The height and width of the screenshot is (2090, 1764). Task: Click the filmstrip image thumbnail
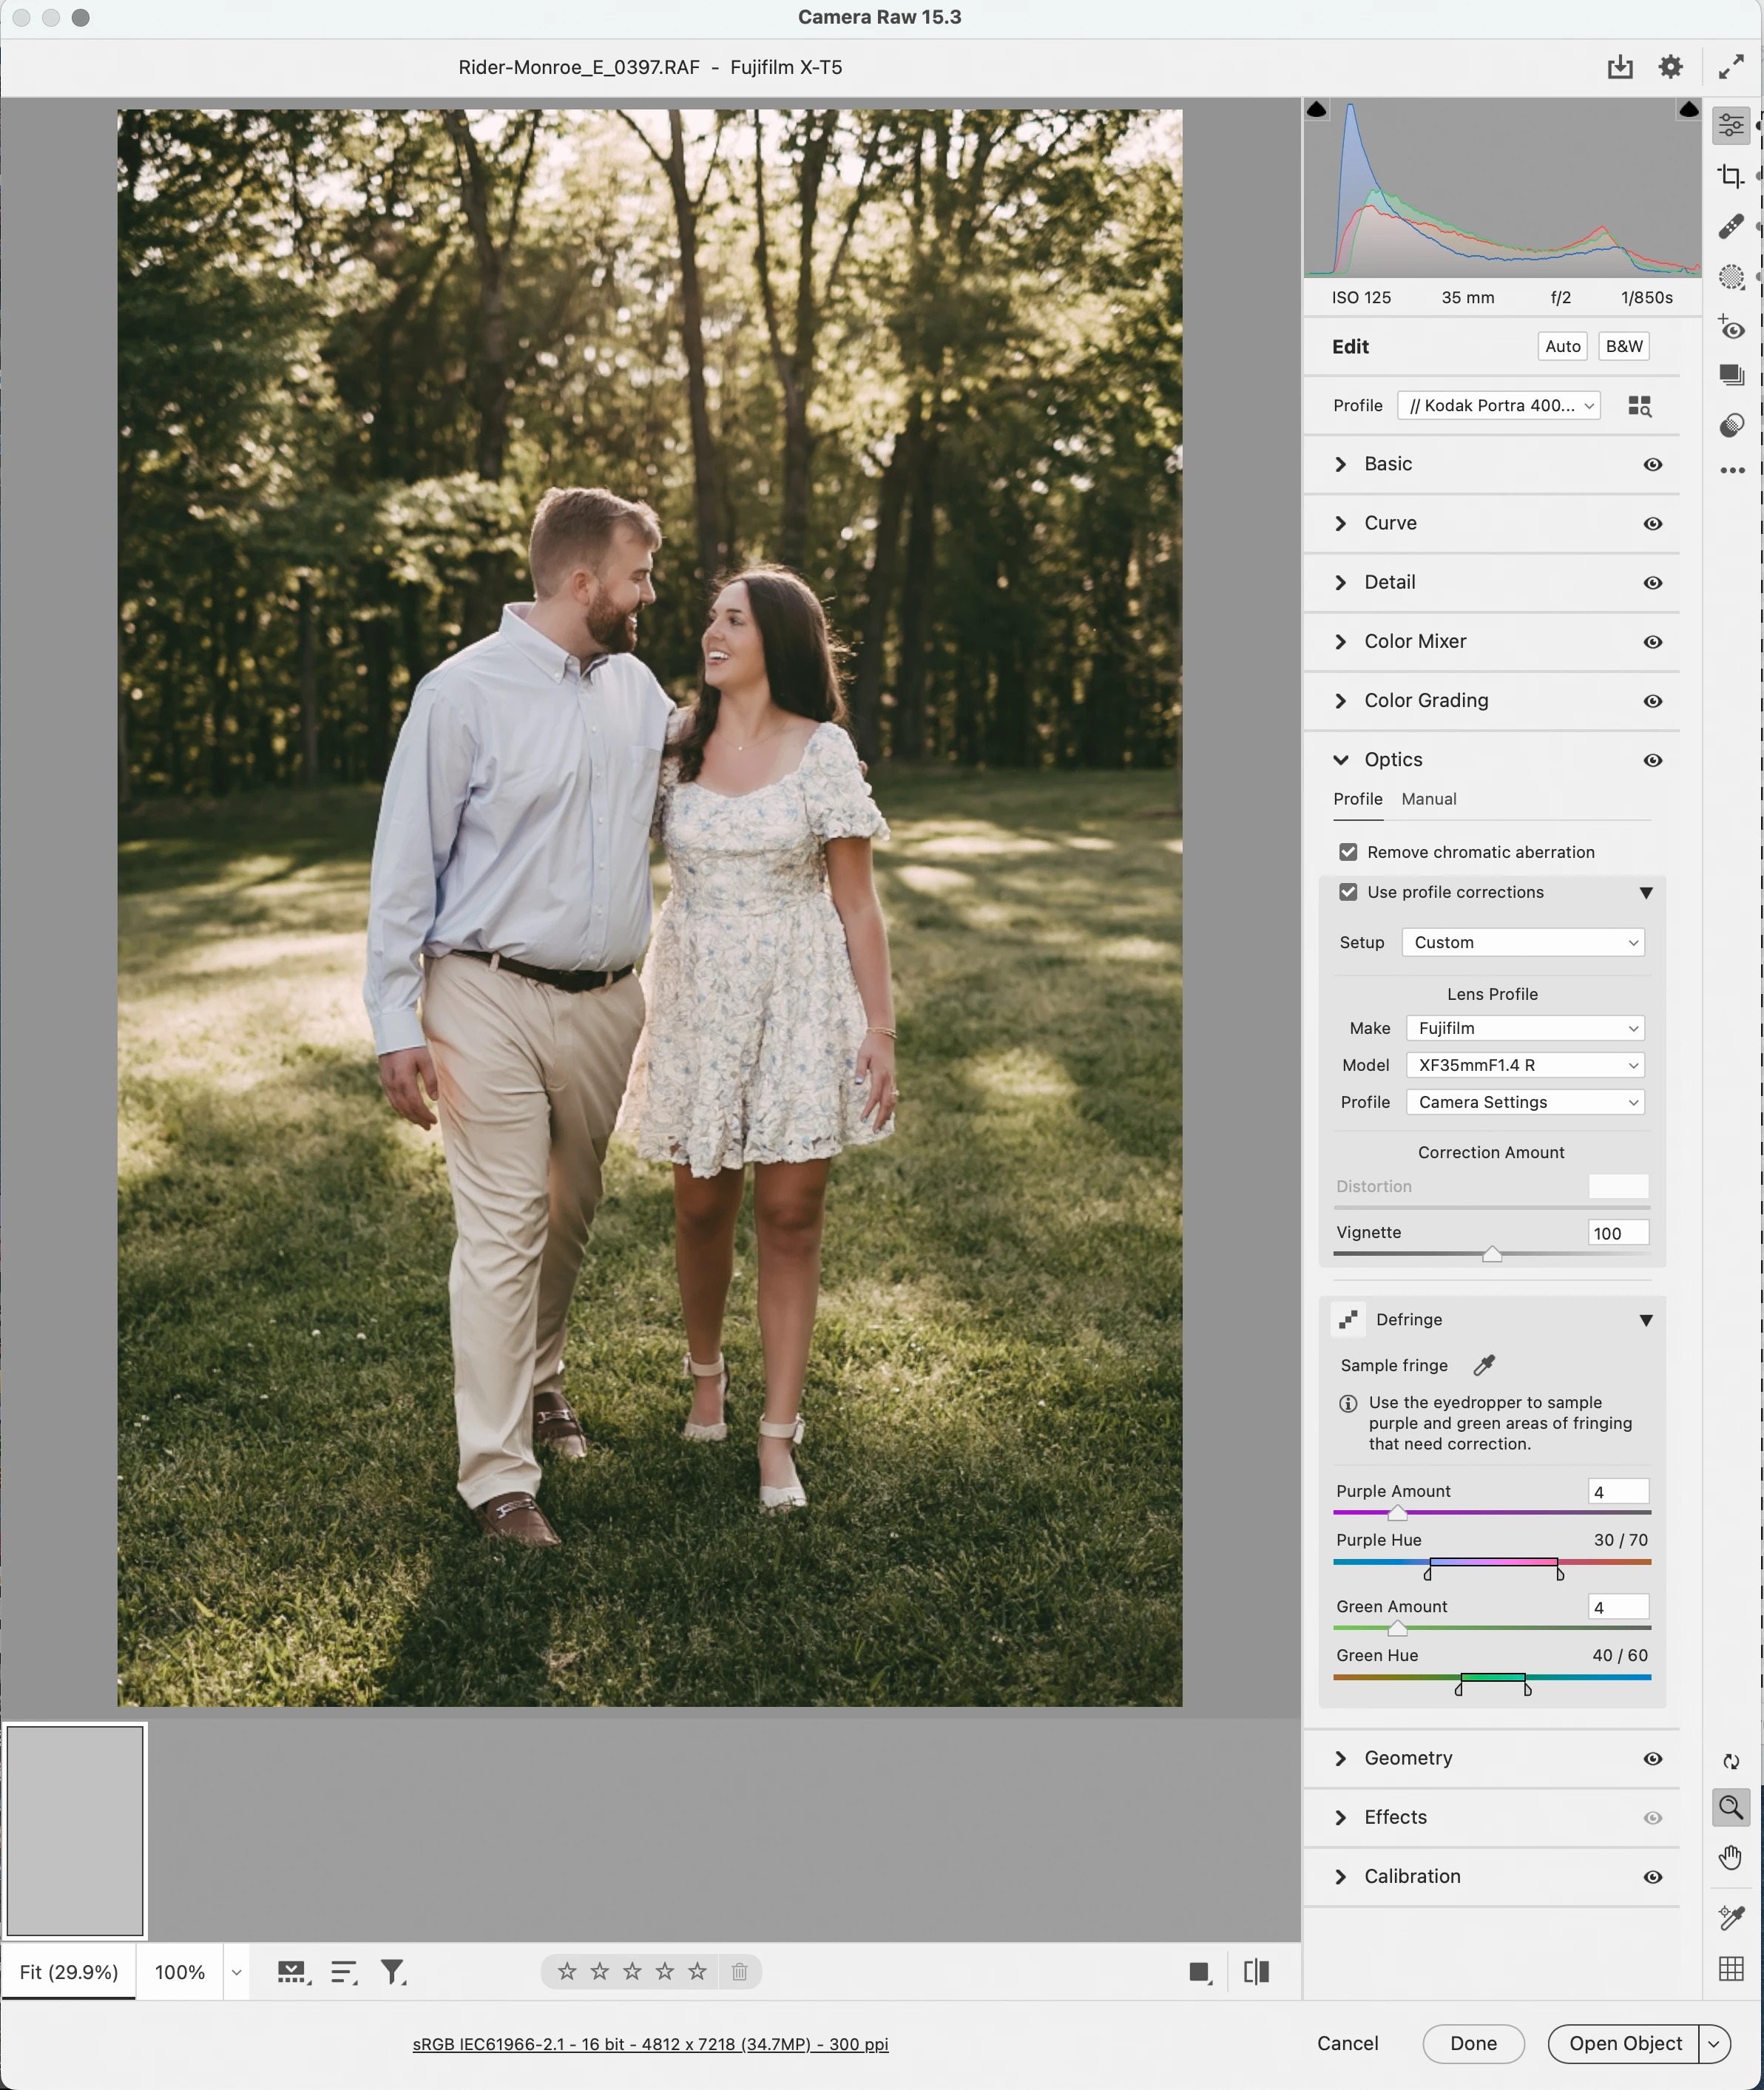coord(75,1830)
